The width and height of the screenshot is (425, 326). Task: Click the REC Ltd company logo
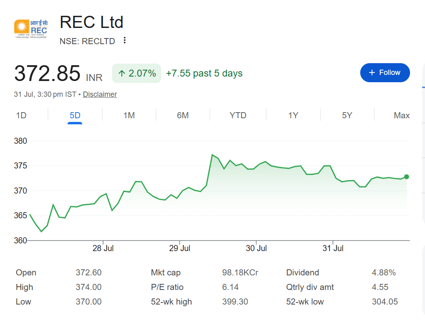[31, 29]
